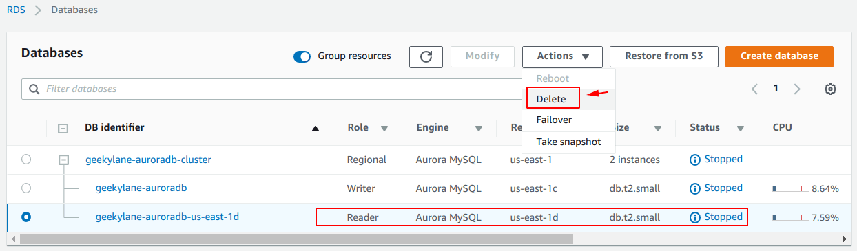Click the Stopped info icon for reader us-east-1d
Image resolution: width=857 pixels, height=251 pixels.
coord(695,217)
